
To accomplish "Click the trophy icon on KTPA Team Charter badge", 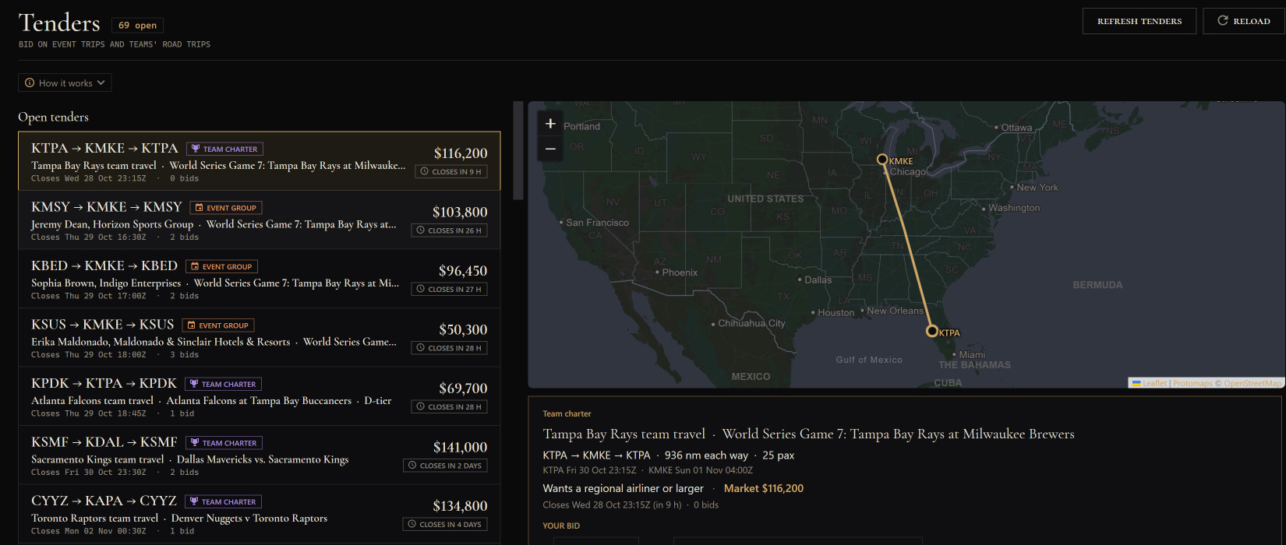I will coord(196,149).
